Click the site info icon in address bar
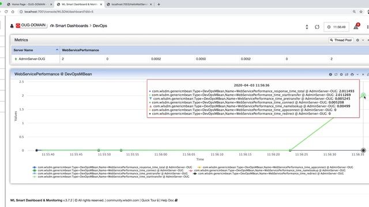 coord(21,11)
